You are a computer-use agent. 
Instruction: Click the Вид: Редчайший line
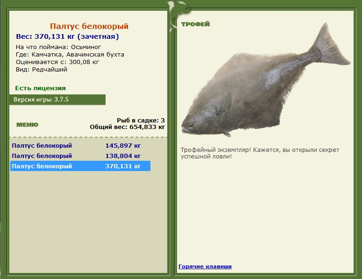(42, 70)
